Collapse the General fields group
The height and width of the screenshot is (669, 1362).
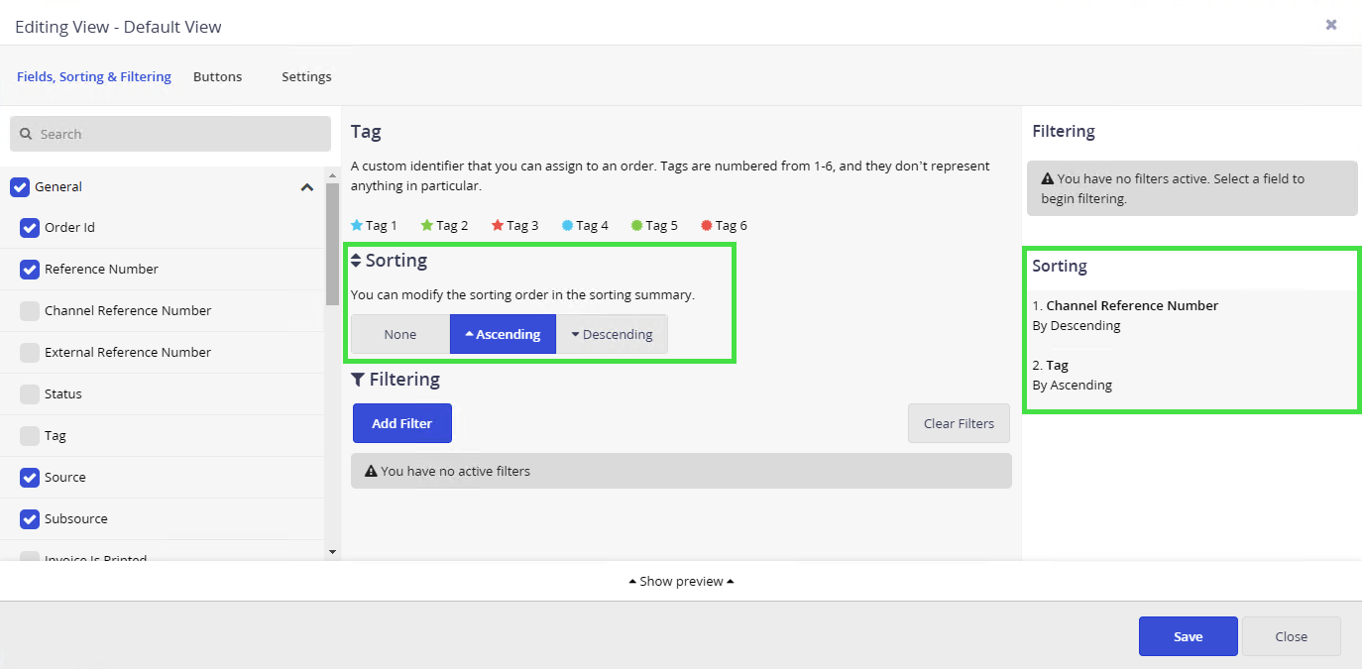[306, 187]
